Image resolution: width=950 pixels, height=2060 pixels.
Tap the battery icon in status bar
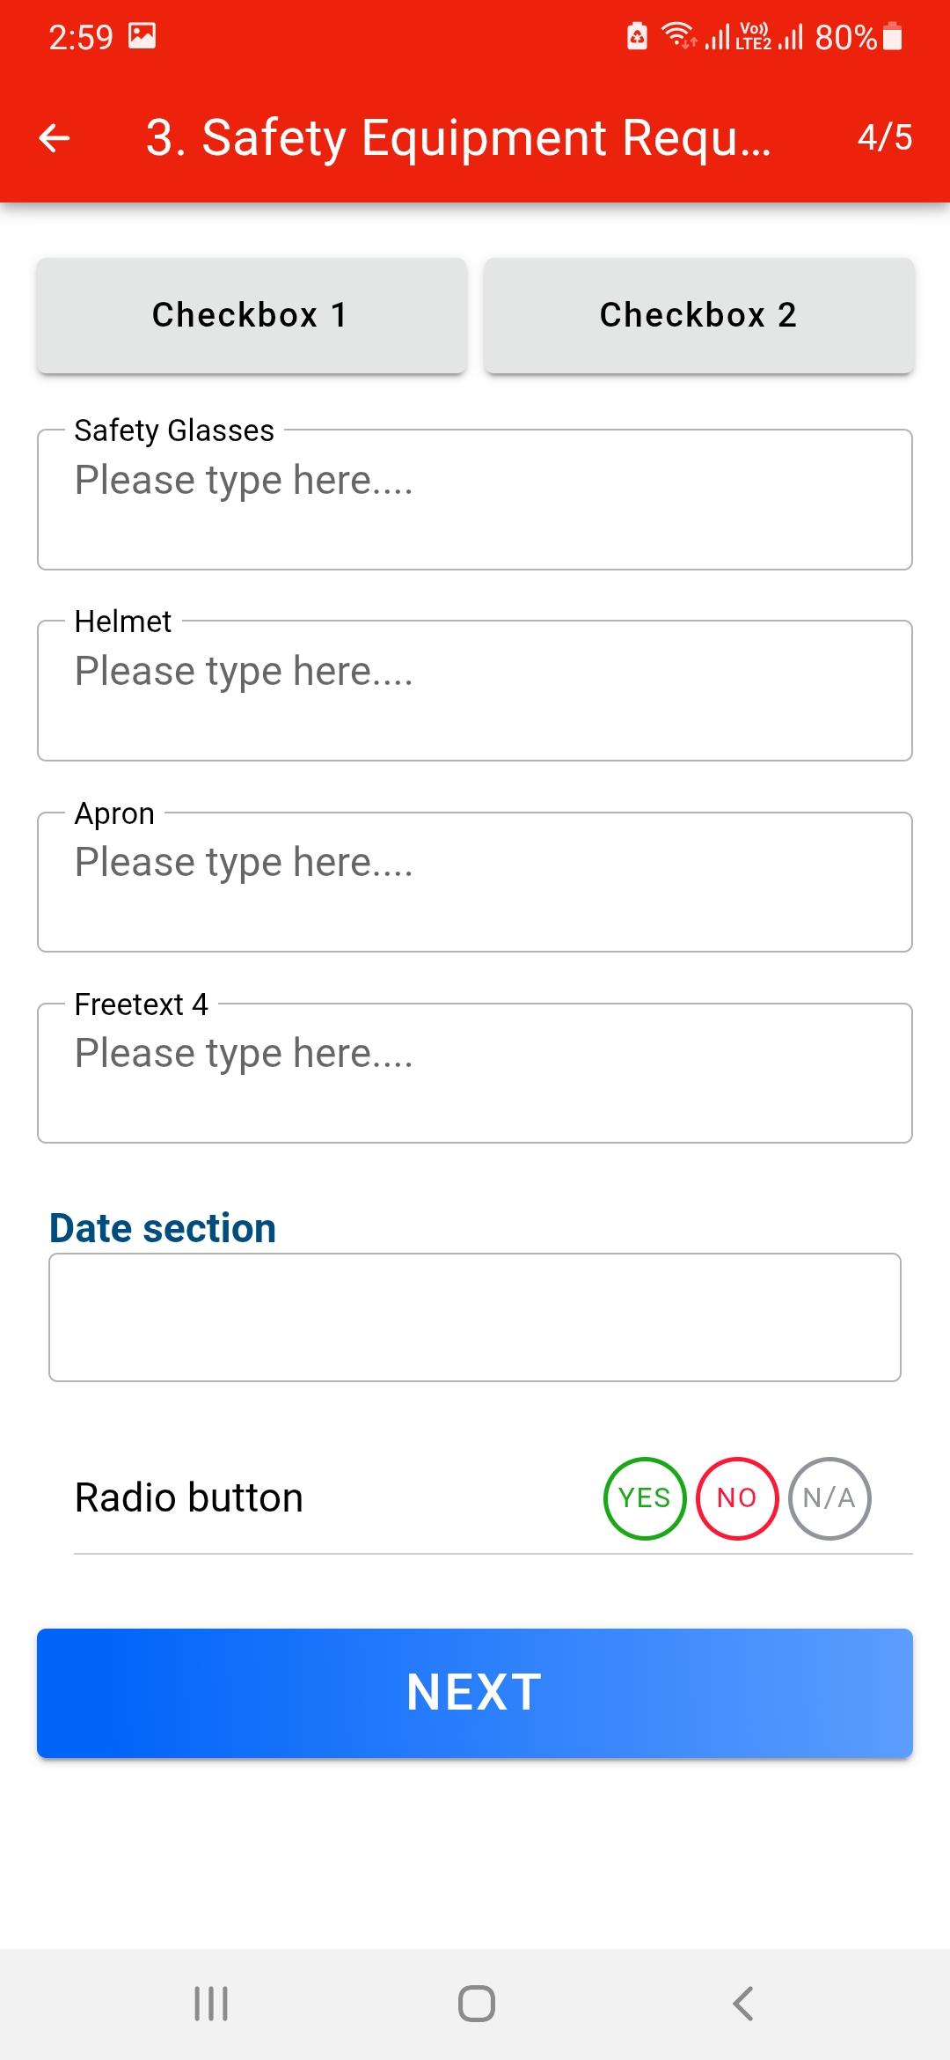[892, 37]
